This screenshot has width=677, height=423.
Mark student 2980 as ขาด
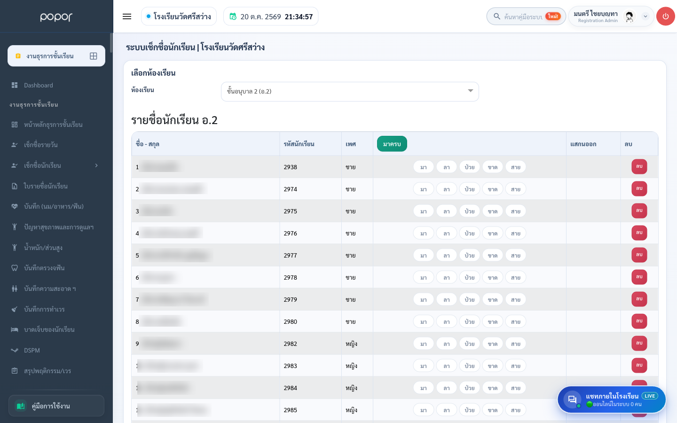(x=493, y=321)
